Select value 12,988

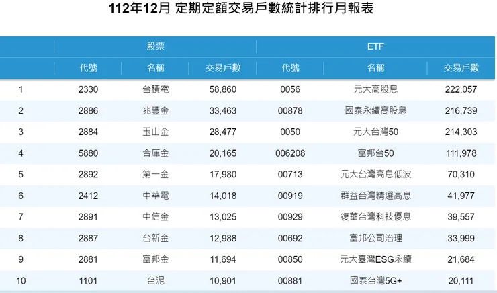point(222,238)
